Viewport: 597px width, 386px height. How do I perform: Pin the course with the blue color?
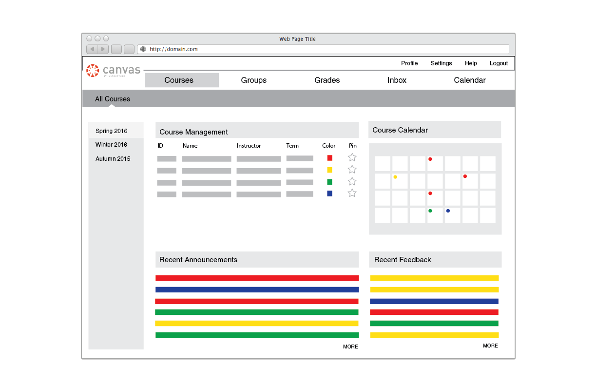tap(352, 193)
